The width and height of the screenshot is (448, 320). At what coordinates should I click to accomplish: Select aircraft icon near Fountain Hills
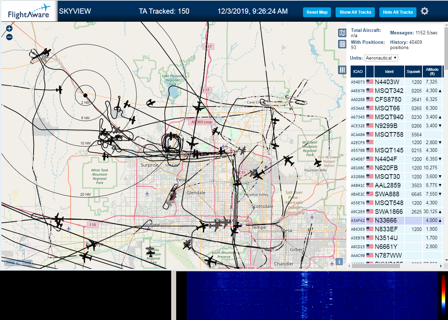[318, 163]
